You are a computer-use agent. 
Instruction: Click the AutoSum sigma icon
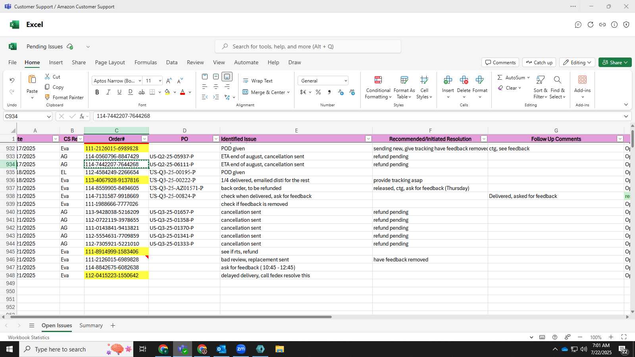click(500, 77)
